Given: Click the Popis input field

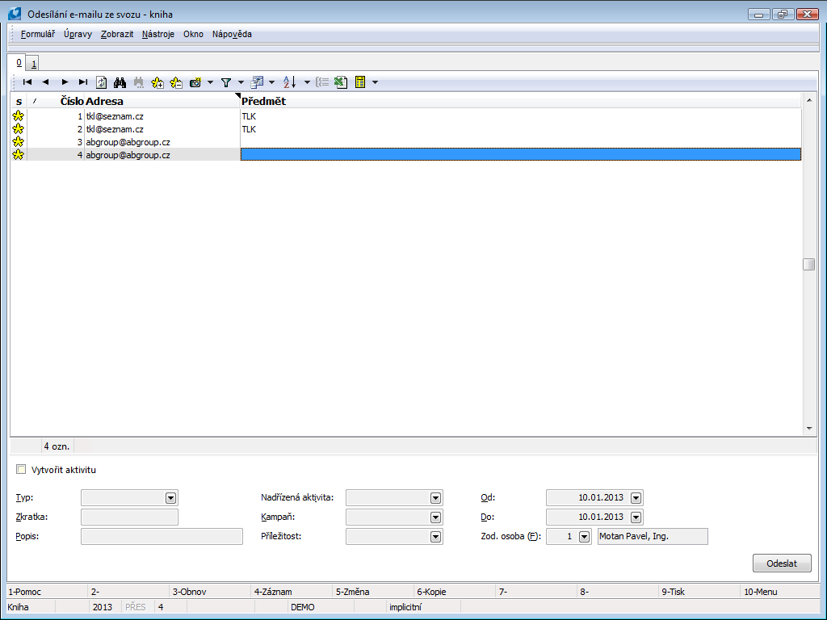Looking at the screenshot, I should pos(160,536).
